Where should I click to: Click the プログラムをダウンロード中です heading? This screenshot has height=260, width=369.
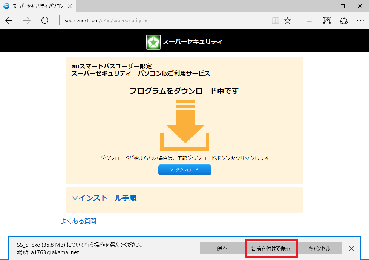(184, 91)
